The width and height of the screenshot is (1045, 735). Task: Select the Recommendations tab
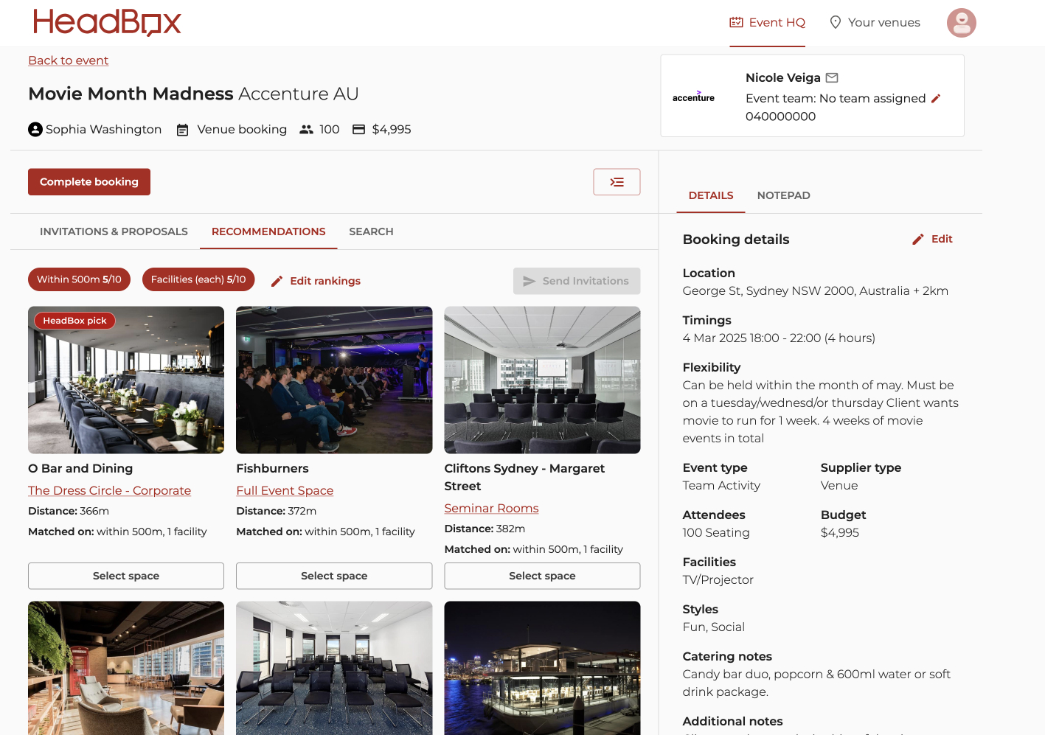(x=268, y=231)
